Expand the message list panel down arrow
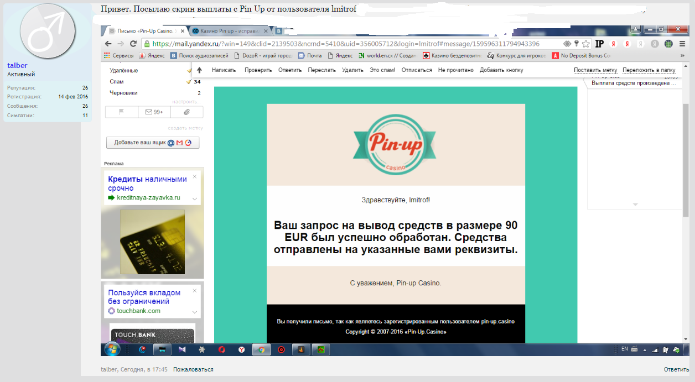The height and width of the screenshot is (382, 695). click(635, 205)
